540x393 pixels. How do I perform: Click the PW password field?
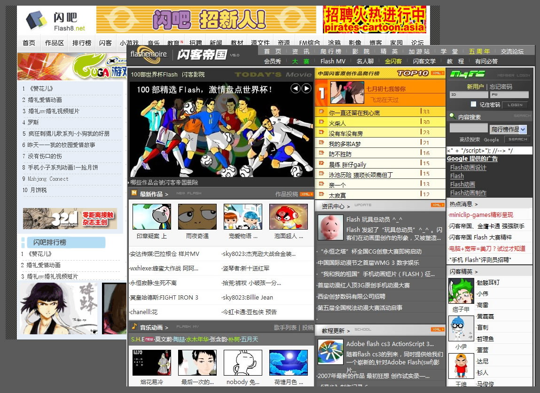click(509, 95)
